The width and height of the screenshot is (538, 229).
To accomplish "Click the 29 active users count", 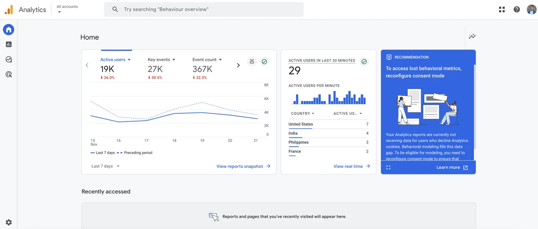I will [x=295, y=71].
